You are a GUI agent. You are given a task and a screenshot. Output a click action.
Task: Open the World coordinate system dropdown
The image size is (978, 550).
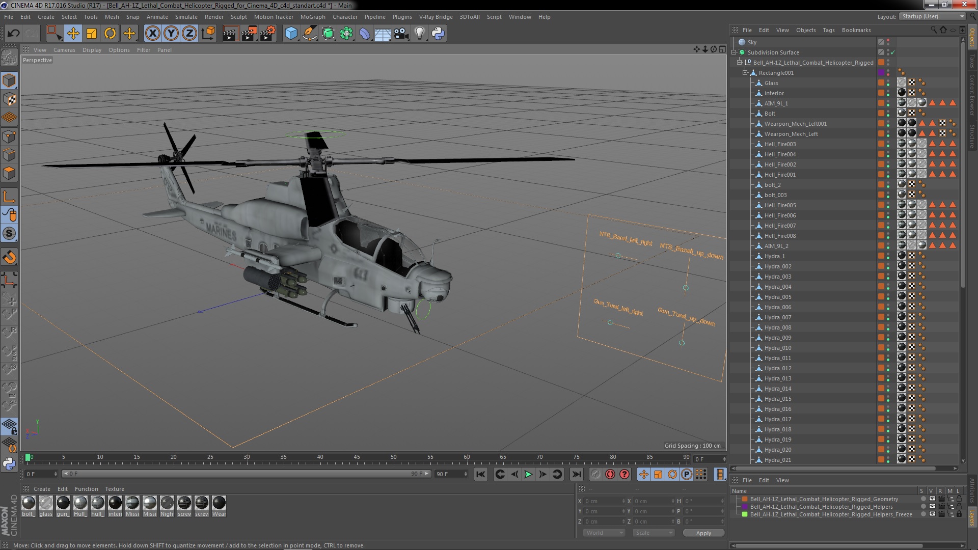[x=604, y=533]
